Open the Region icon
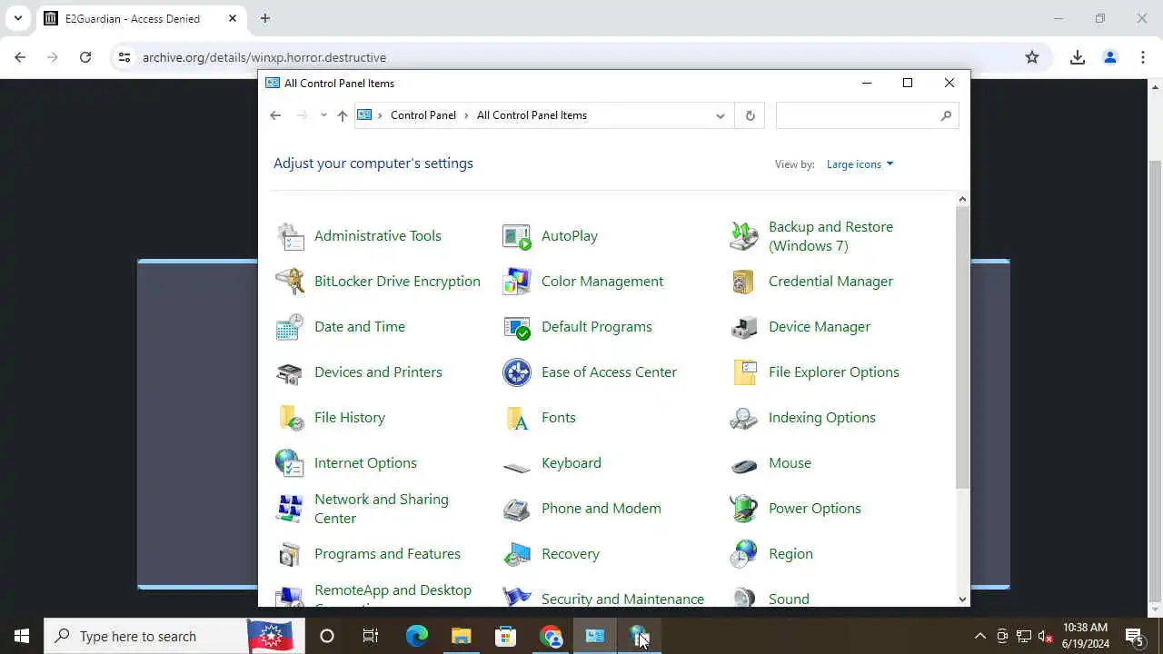This screenshot has height=654, width=1163. tap(744, 554)
